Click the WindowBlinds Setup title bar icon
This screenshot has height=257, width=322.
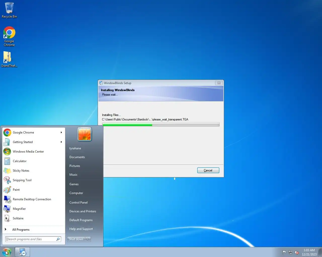(101, 83)
